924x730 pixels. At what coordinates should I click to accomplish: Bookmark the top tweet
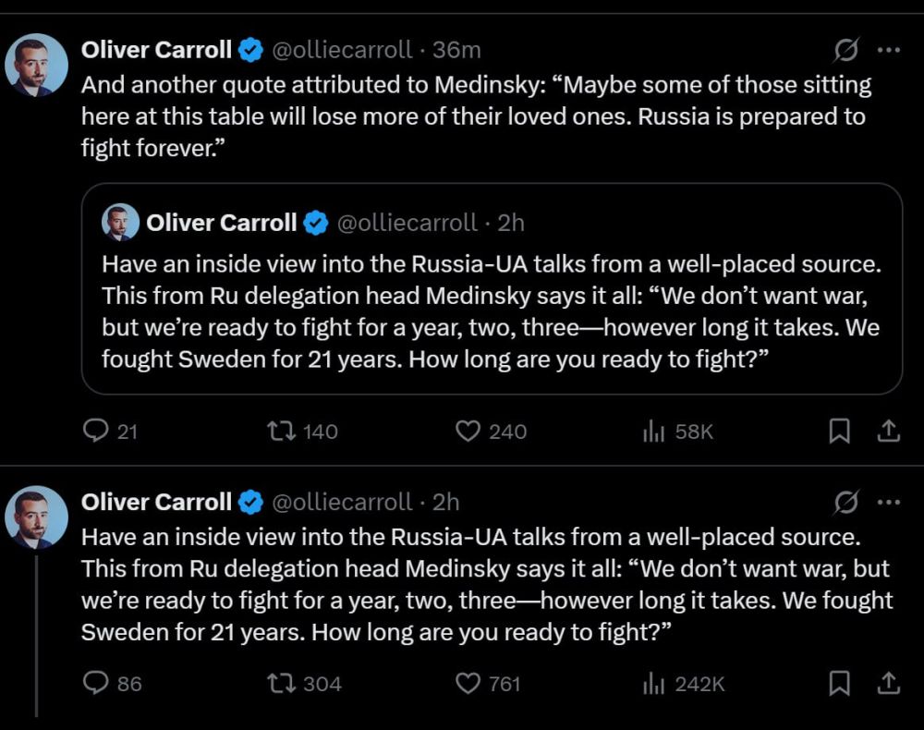[839, 431]
